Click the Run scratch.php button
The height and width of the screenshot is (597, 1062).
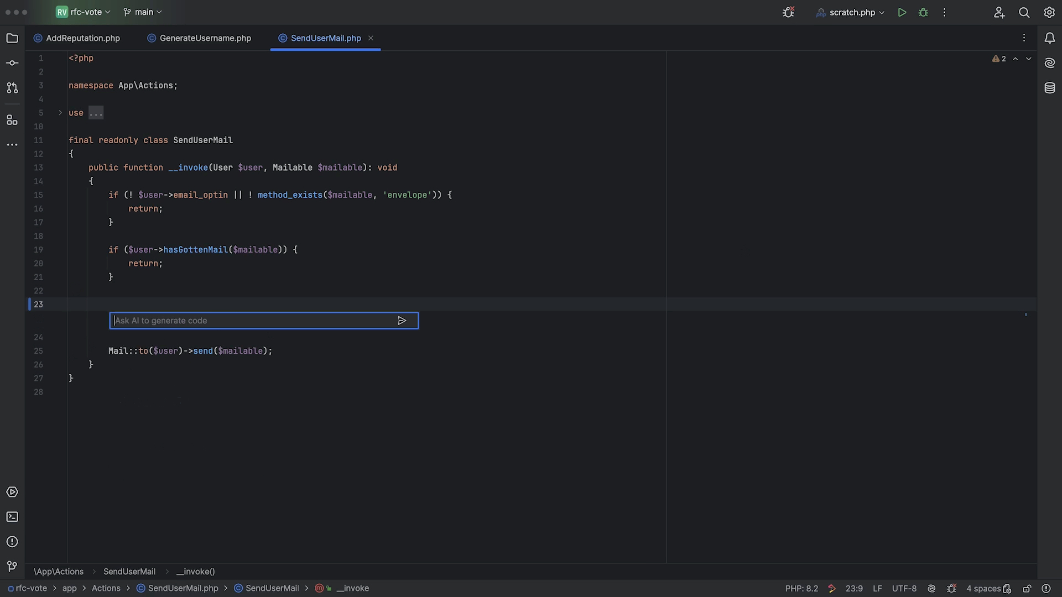pyautogui.click(x=902, y=12)
